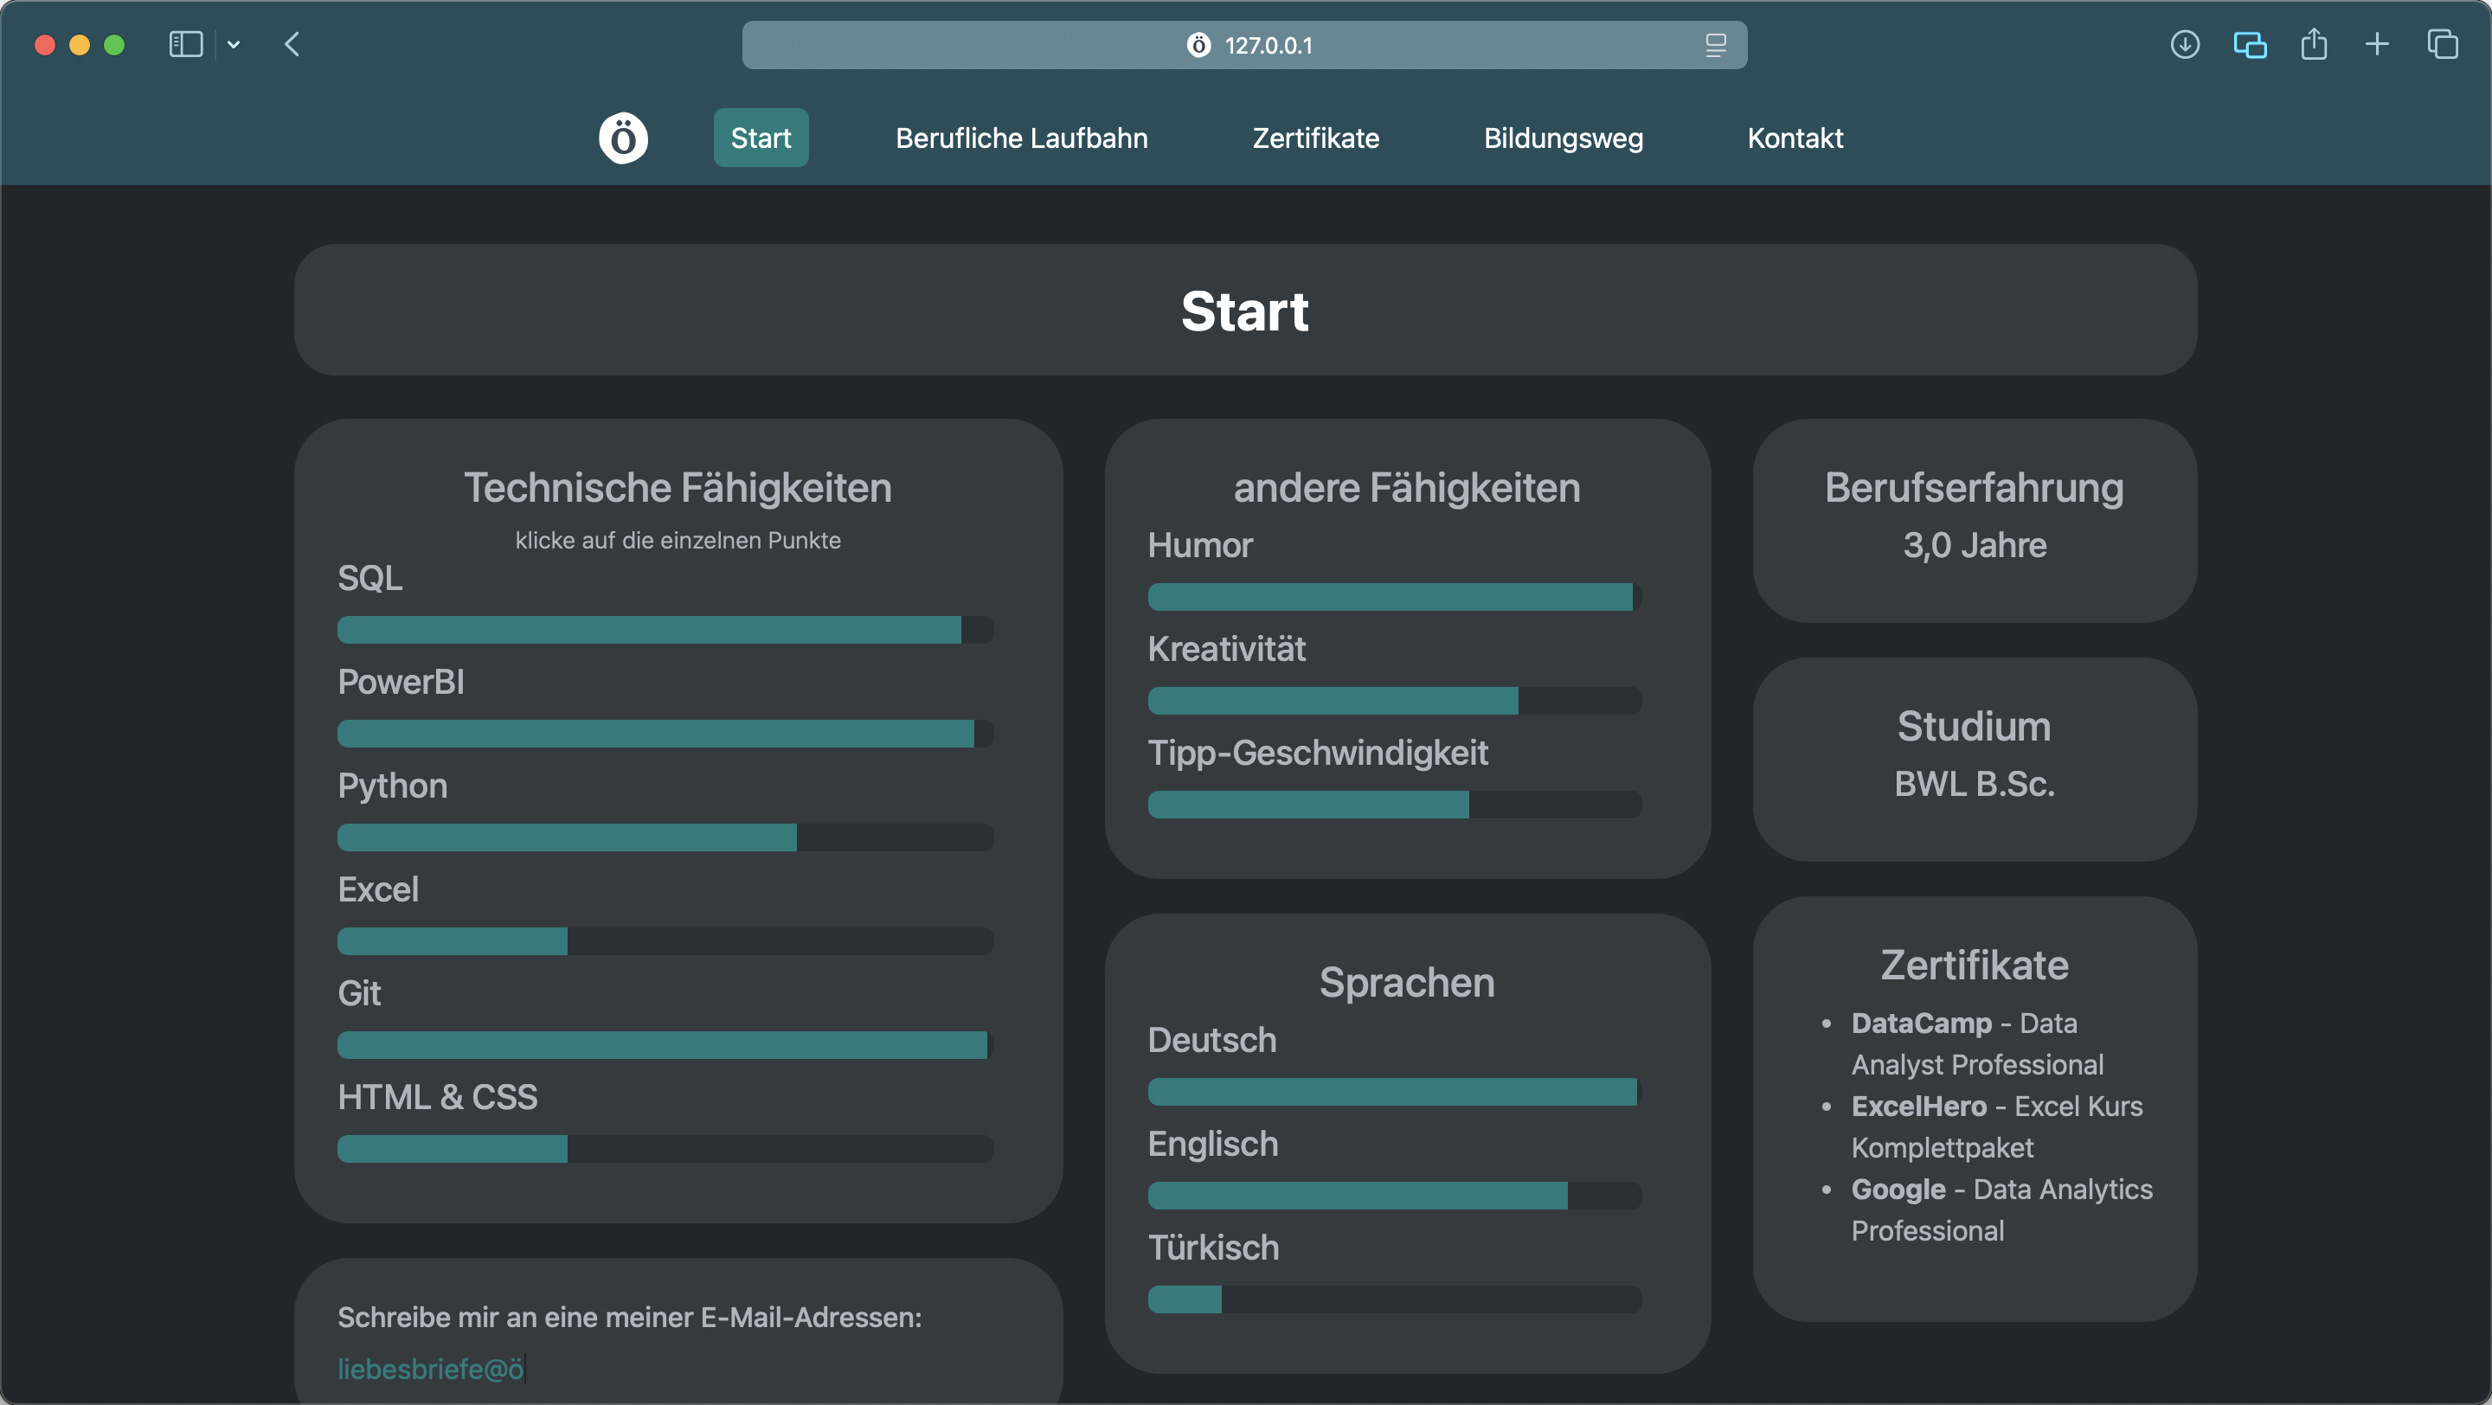Click 'Schreibe mir an eine meiner E-Mail-Adressen' text

630,1318
